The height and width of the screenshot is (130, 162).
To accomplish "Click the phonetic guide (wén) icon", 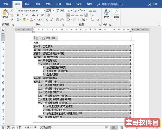I will coord(58,10).
